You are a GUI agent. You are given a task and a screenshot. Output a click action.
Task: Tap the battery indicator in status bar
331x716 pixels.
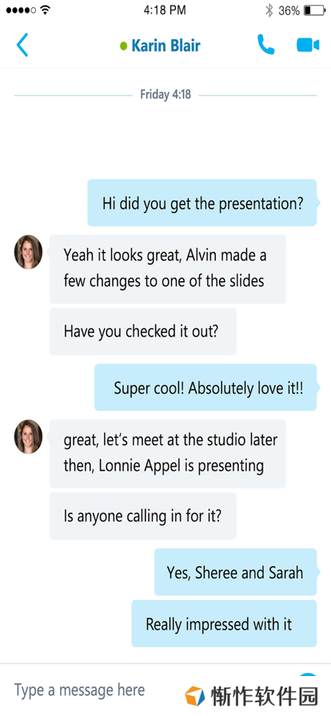[x=314, y=10]
